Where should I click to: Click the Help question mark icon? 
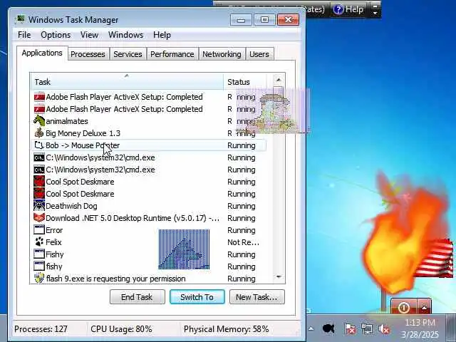click(338, 9)
